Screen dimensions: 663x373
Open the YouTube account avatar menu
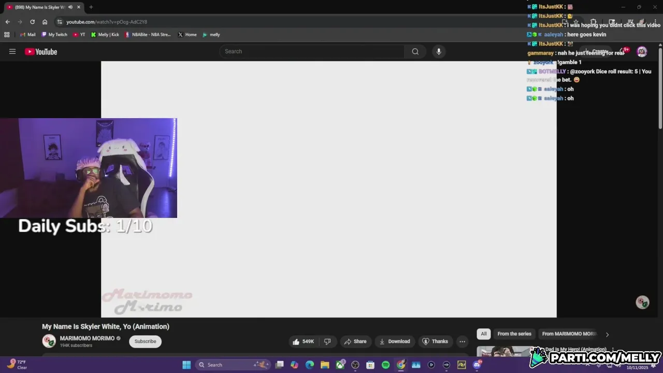click(x=642, y=51)
